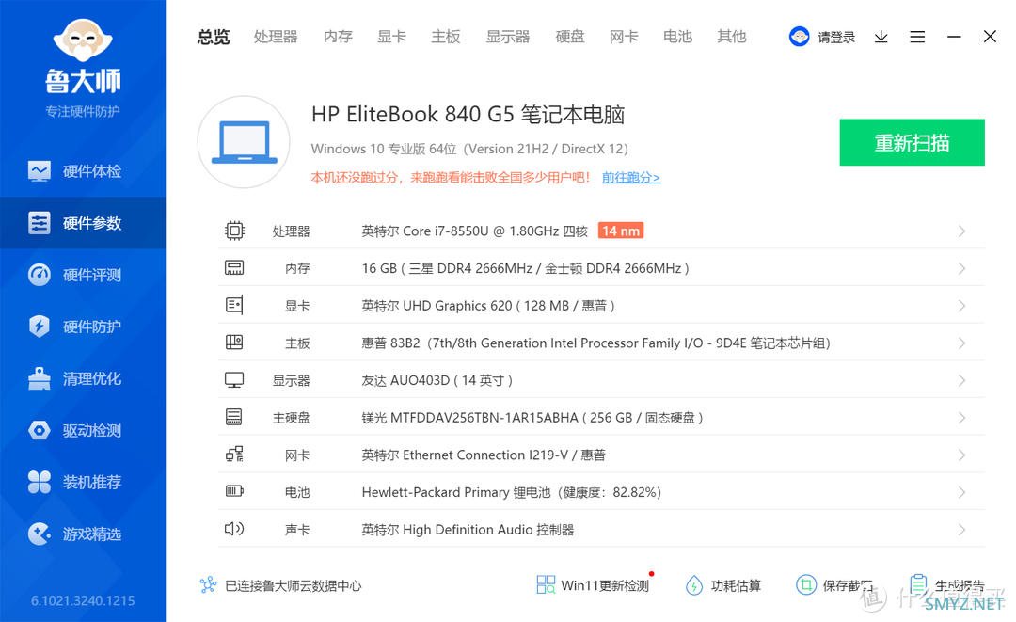Click the Core i7-8550U processor text
Screen dimensions: 1016x622
[475, 231]
